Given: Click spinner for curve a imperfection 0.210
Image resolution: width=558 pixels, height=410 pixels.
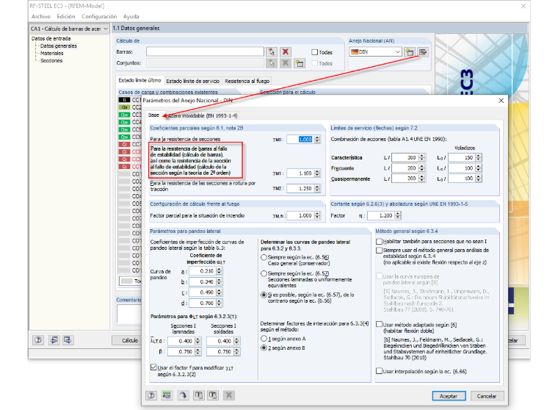Looking at the screenshot, I should click(219, 271).
